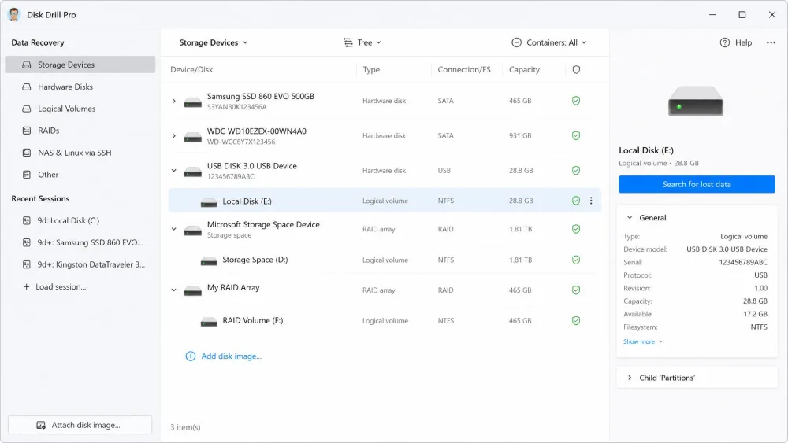Viewport: 788px width, 443px height.
Task: Open Help in top right
Action: click(736, 42)
